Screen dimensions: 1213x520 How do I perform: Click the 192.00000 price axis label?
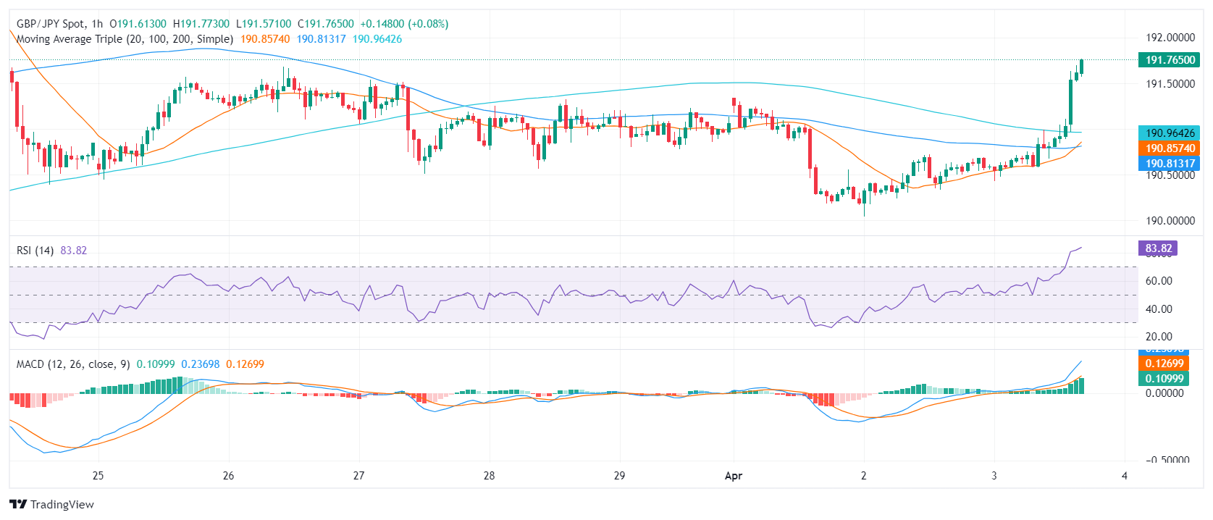click(x=1170, y=38)
